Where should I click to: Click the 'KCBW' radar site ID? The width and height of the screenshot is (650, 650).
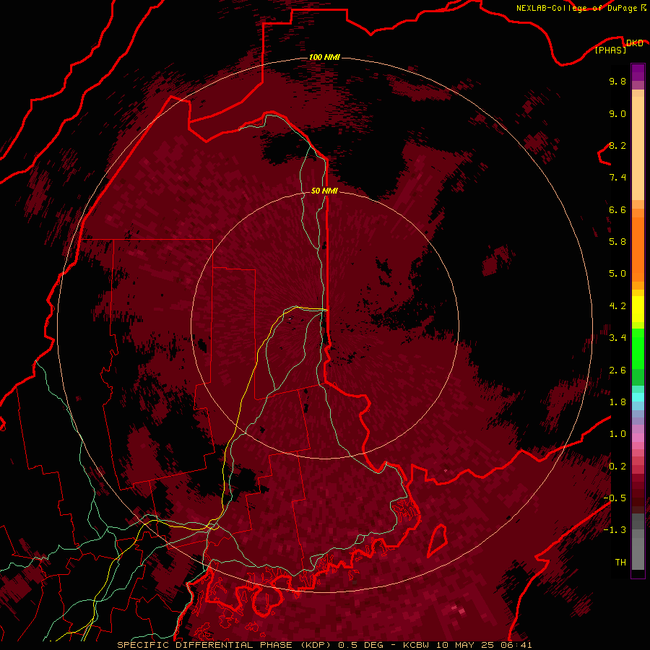coord(416,645)
